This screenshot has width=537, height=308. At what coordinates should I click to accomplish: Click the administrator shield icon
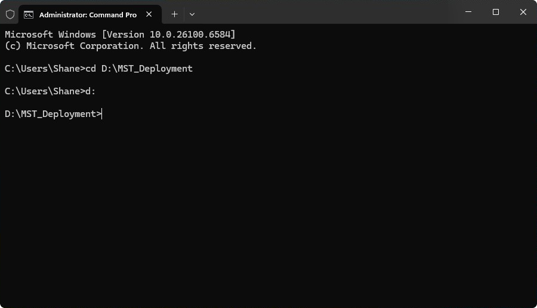[x=10, y=14]
